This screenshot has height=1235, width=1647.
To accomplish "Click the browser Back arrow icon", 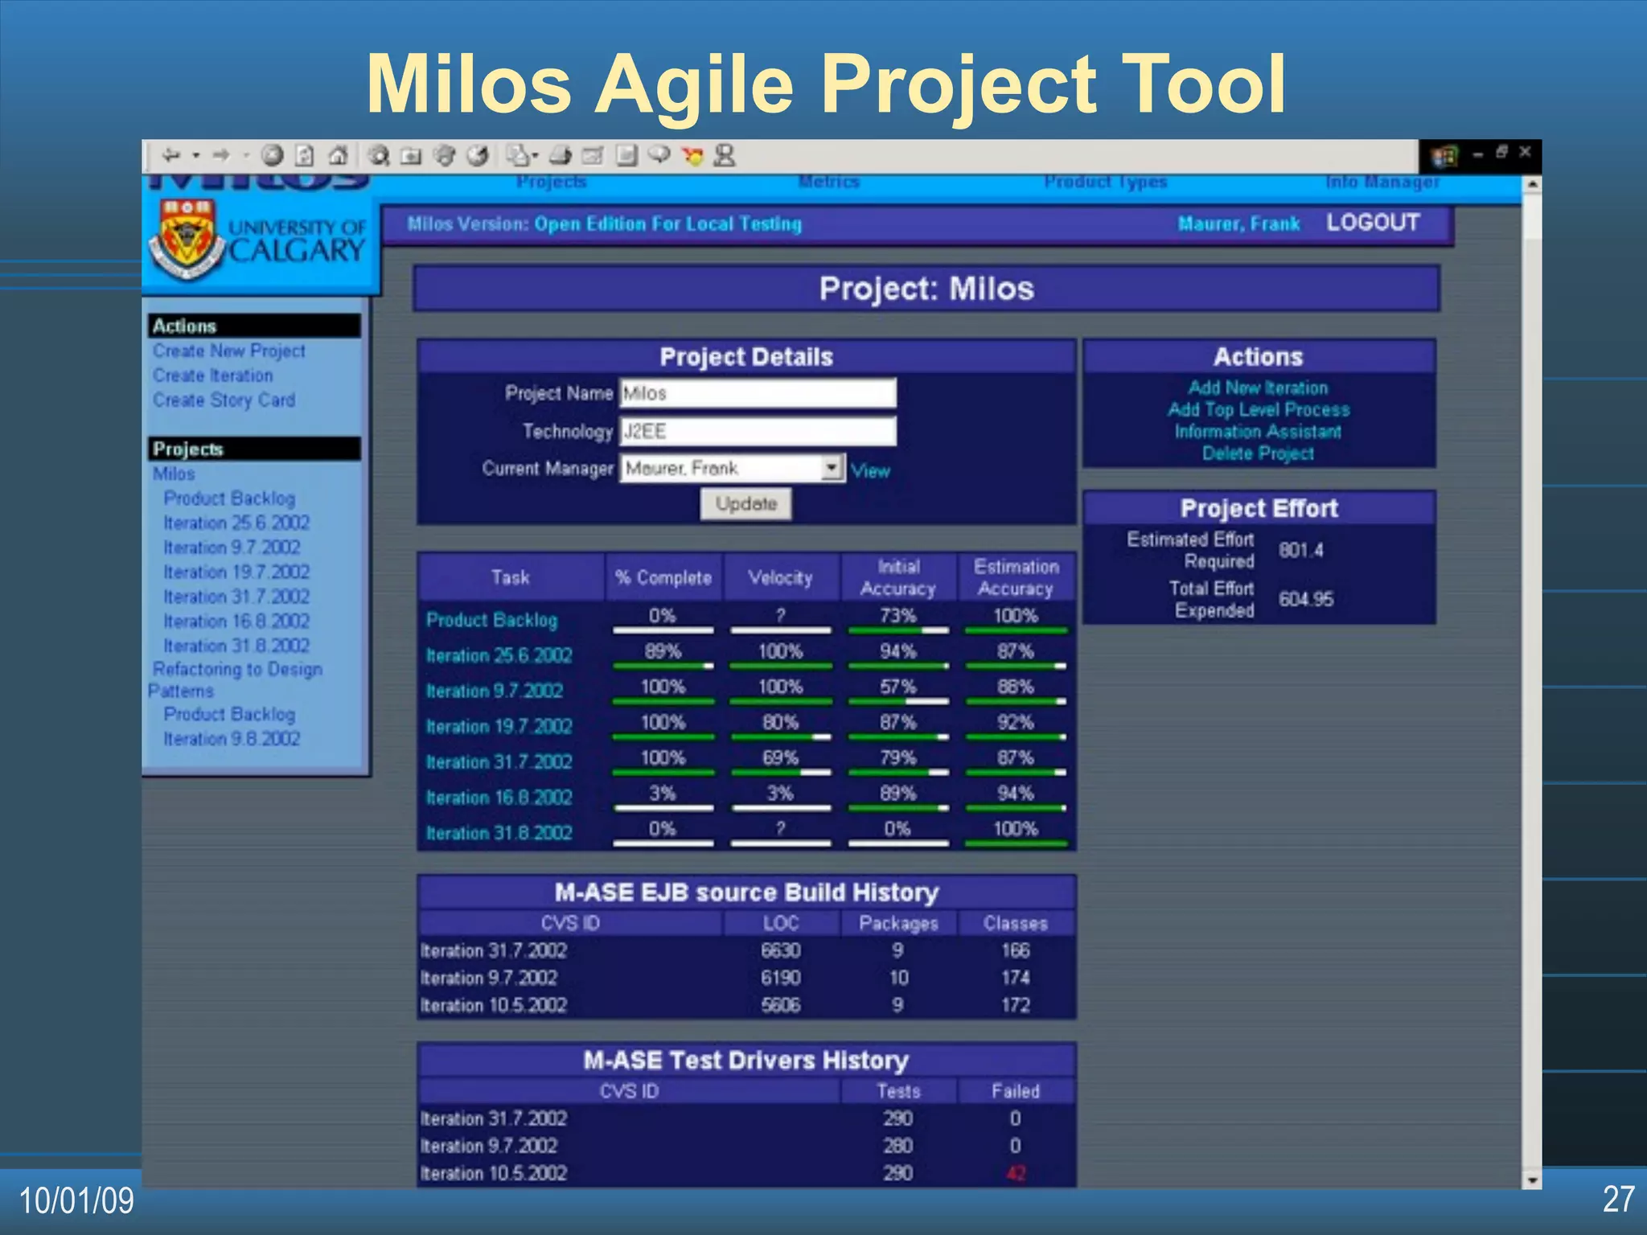I will click(x=170, y=155).
